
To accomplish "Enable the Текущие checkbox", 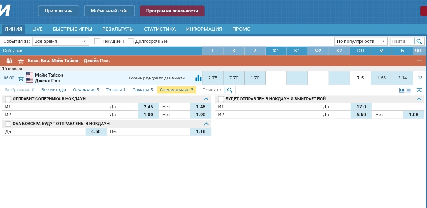I will [97, 41].
